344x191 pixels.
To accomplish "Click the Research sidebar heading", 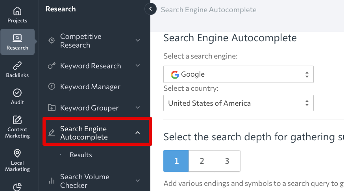I will pyautogui.click(x=61, y=9).
